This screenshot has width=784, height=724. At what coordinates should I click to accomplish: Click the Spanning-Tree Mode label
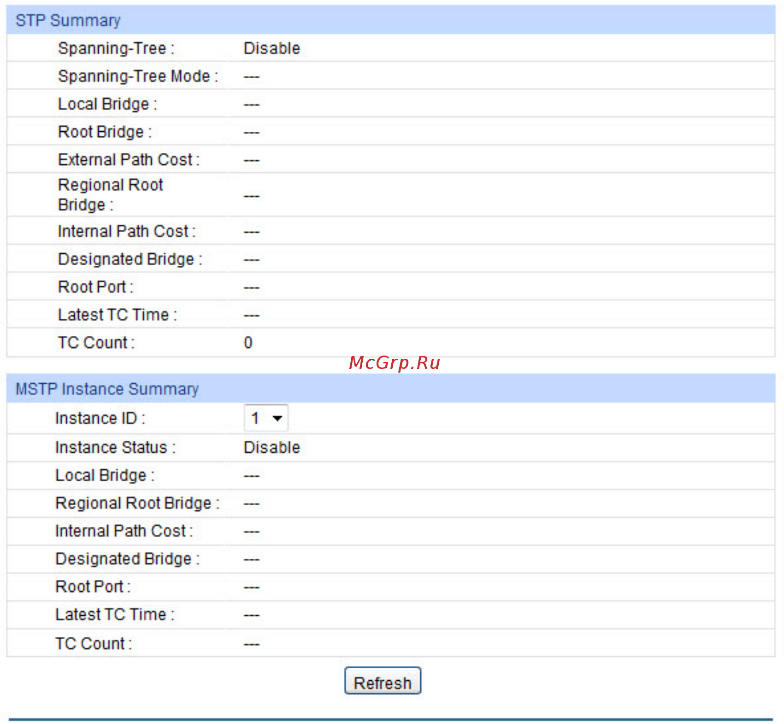tap(138, 76)
